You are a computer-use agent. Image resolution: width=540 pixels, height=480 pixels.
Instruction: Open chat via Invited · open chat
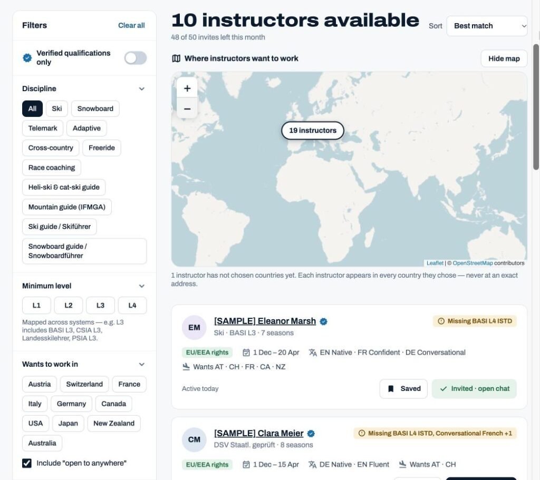(474, 389)
